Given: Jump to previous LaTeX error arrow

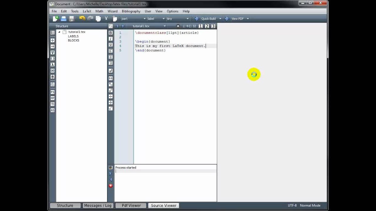Looking at the screenshot, I should pyautogui.click(x=110, y=180).
